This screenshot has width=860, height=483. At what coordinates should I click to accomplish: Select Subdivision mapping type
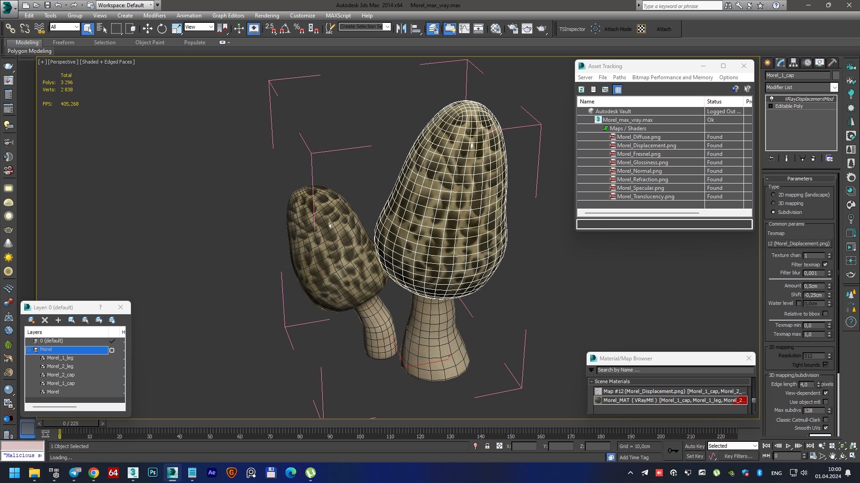pyautogui.click(x=773, y=212)
